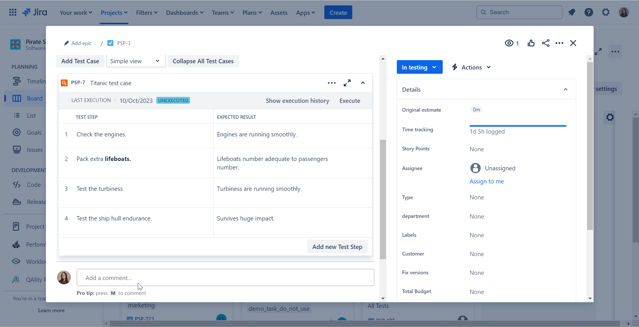Screen dimensions: 639x327
Task: Open the Jira app switcher grid
Action: pos(13,12)
